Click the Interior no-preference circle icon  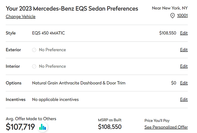point(34,66)
